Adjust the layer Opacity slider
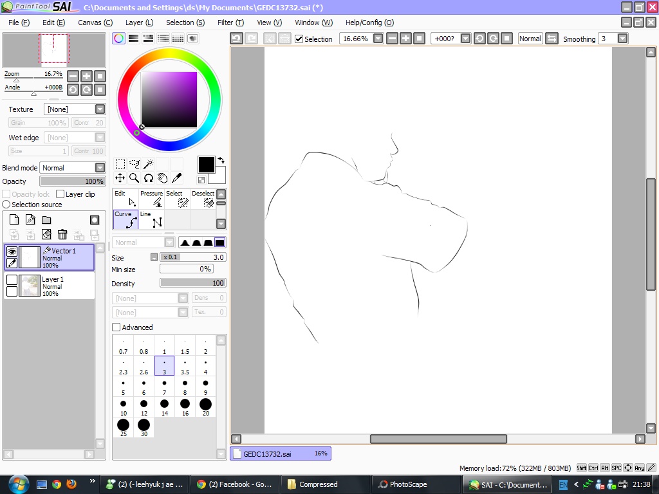 (x=72, y=181)
